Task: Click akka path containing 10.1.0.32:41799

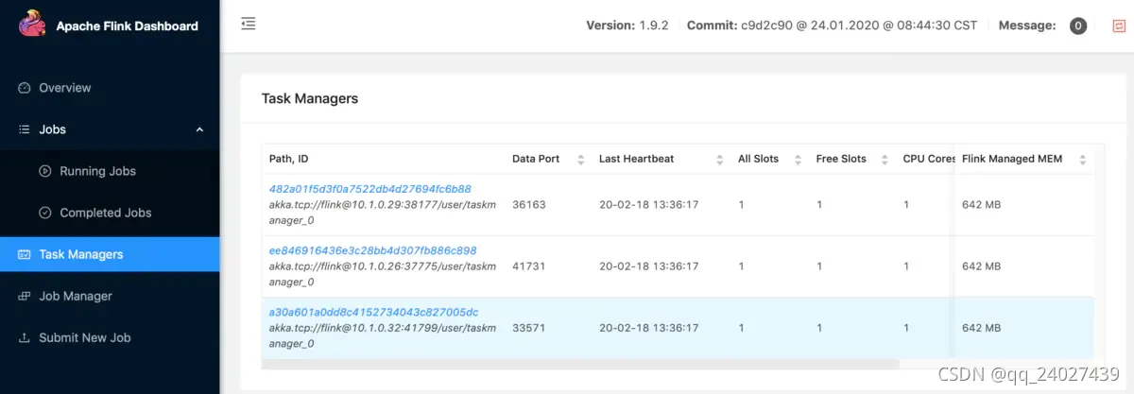Action: point(382,335)
